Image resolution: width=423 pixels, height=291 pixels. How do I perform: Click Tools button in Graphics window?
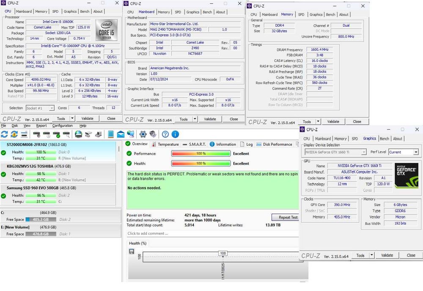[360, 255]
